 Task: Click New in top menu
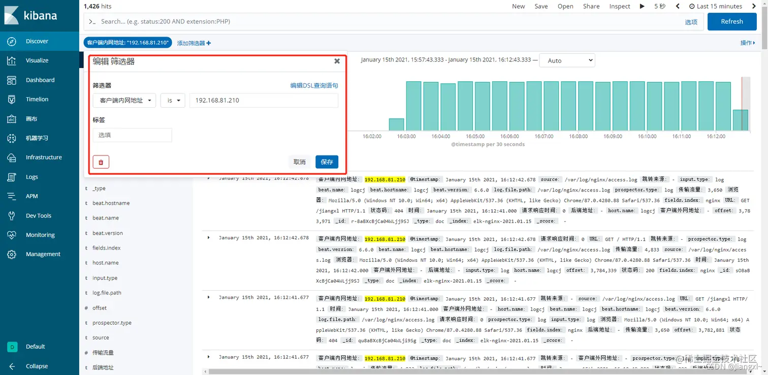tap(518, 6)
